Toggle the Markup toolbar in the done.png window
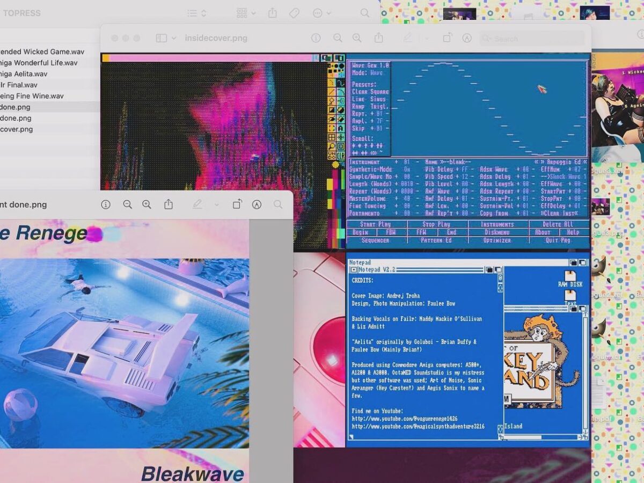 pyautogui.click(x=257, y=204)
